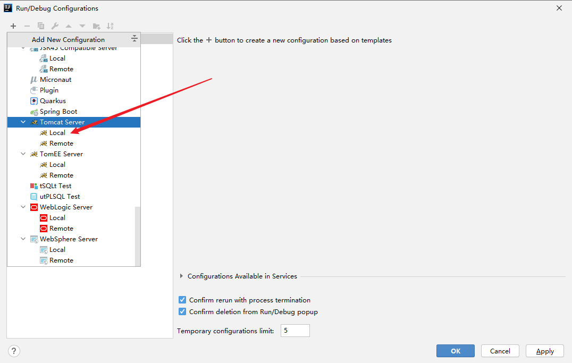Collapse the TomEE Server tree node
The height and width of the screenshot is (363, 572).
coord(23,154)
